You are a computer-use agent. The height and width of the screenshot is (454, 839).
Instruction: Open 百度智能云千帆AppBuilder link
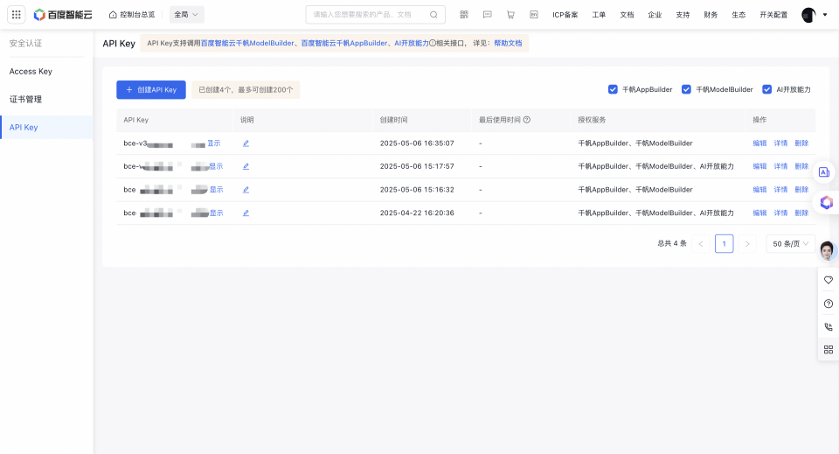click(344, 44)
